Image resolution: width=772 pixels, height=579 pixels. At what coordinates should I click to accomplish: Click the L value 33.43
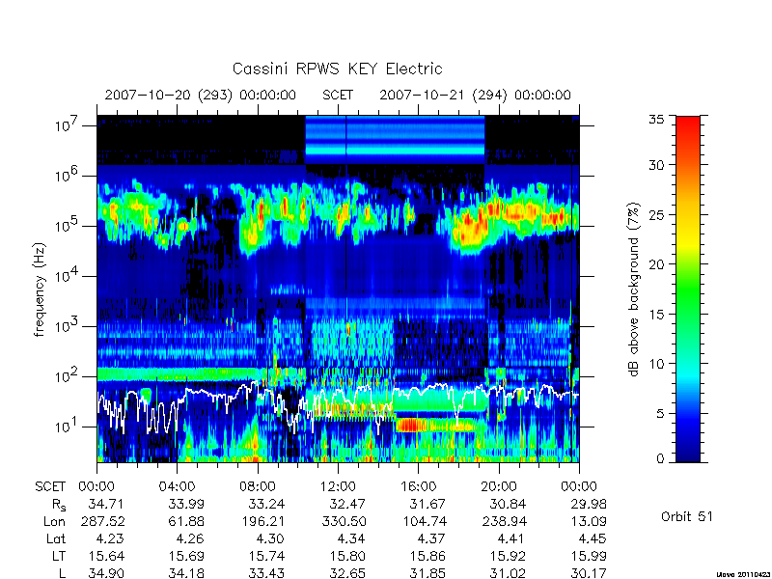coord(267,573)
